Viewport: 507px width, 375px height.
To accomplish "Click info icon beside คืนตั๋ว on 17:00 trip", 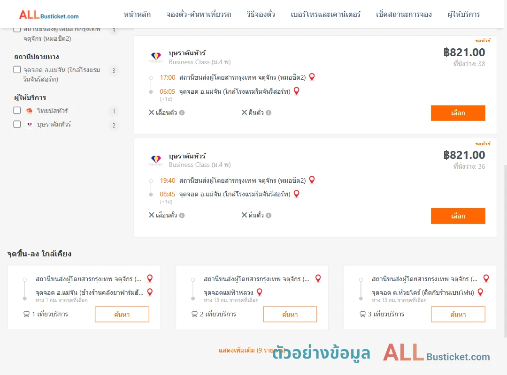I will tap(269, 112).
